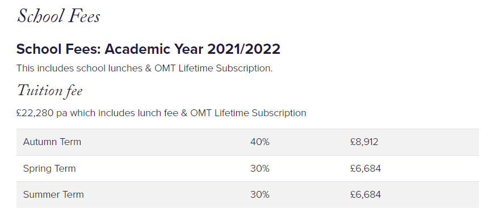Viewport: 488px width, 217px height.
Task: Select the Academic Year 2021/2022 heading
Action: 148,49
